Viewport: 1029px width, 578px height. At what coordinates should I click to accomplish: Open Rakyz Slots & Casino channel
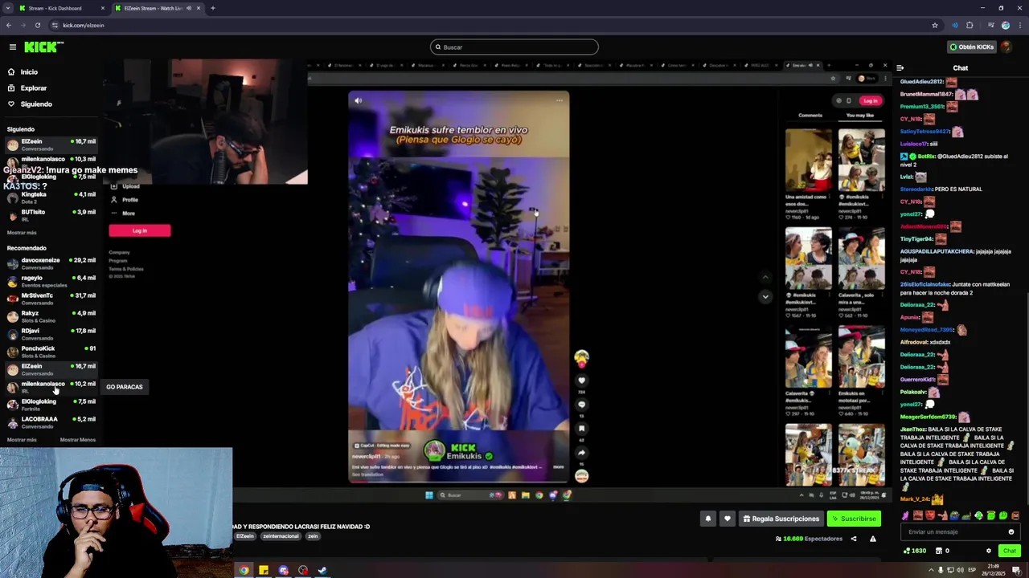51,316
